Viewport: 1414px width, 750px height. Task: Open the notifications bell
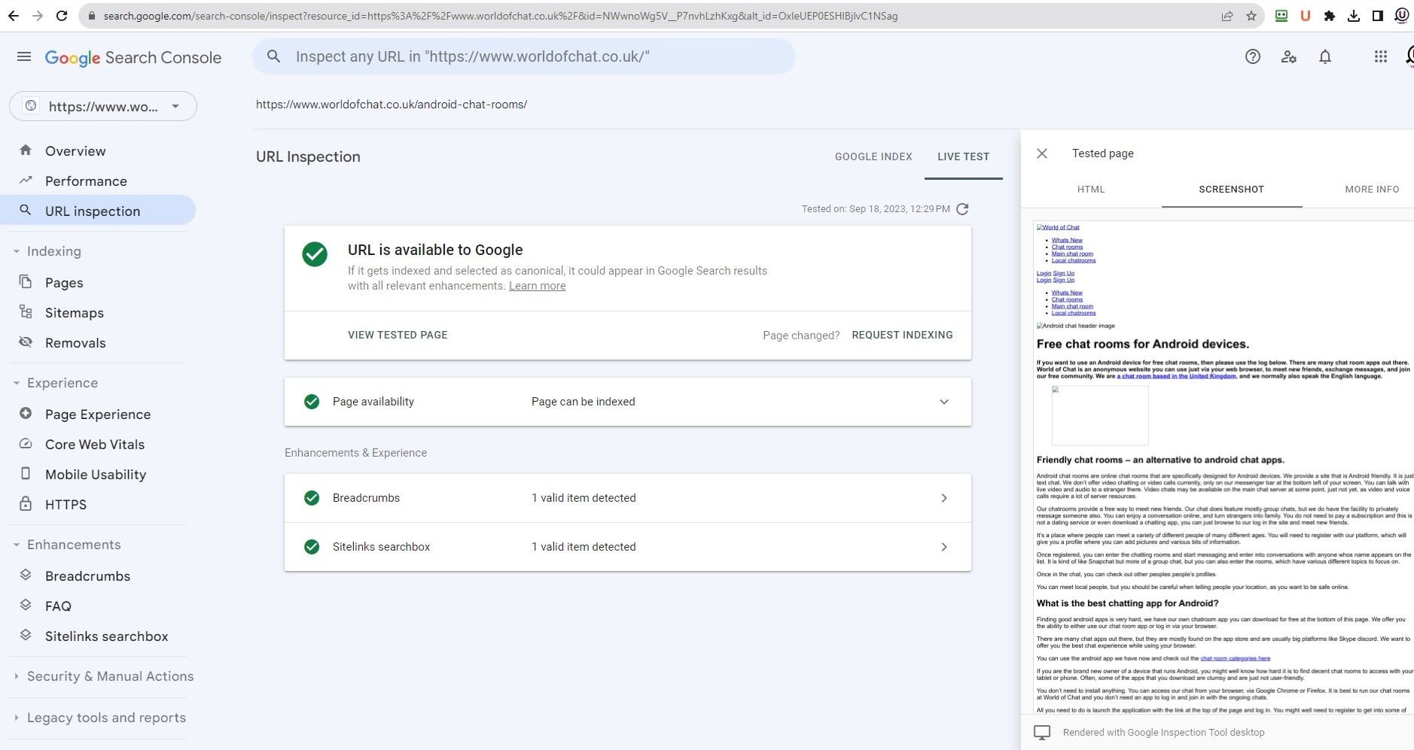pyautogui.click(x=1325, y=57)
